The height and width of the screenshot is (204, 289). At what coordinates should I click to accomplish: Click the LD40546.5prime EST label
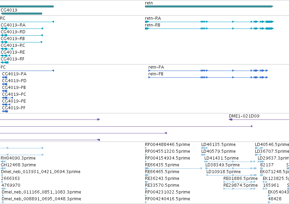pos(272,145)
